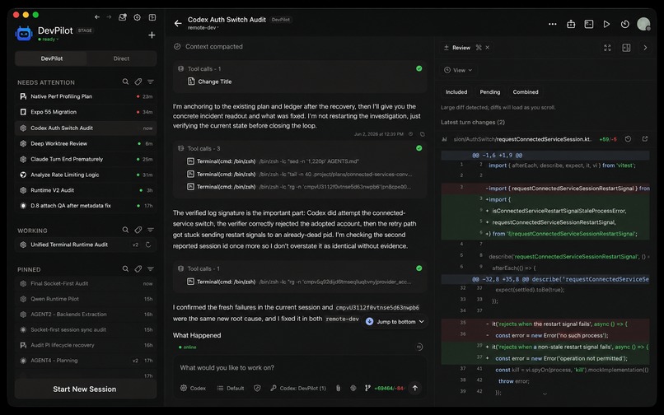Open the inbox notifications icon
Image resolution: width=664 pixels, height=415 pixels.
click(123, 17)
